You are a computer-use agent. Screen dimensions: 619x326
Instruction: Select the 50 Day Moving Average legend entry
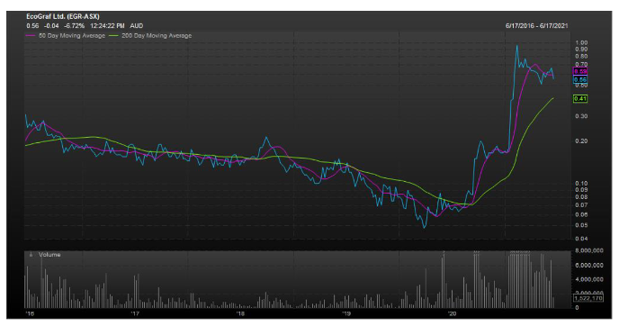(66, 35)
